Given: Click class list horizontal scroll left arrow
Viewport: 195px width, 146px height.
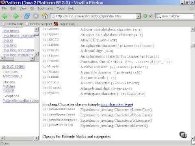Looking at the screenshot, I should 2,138.
